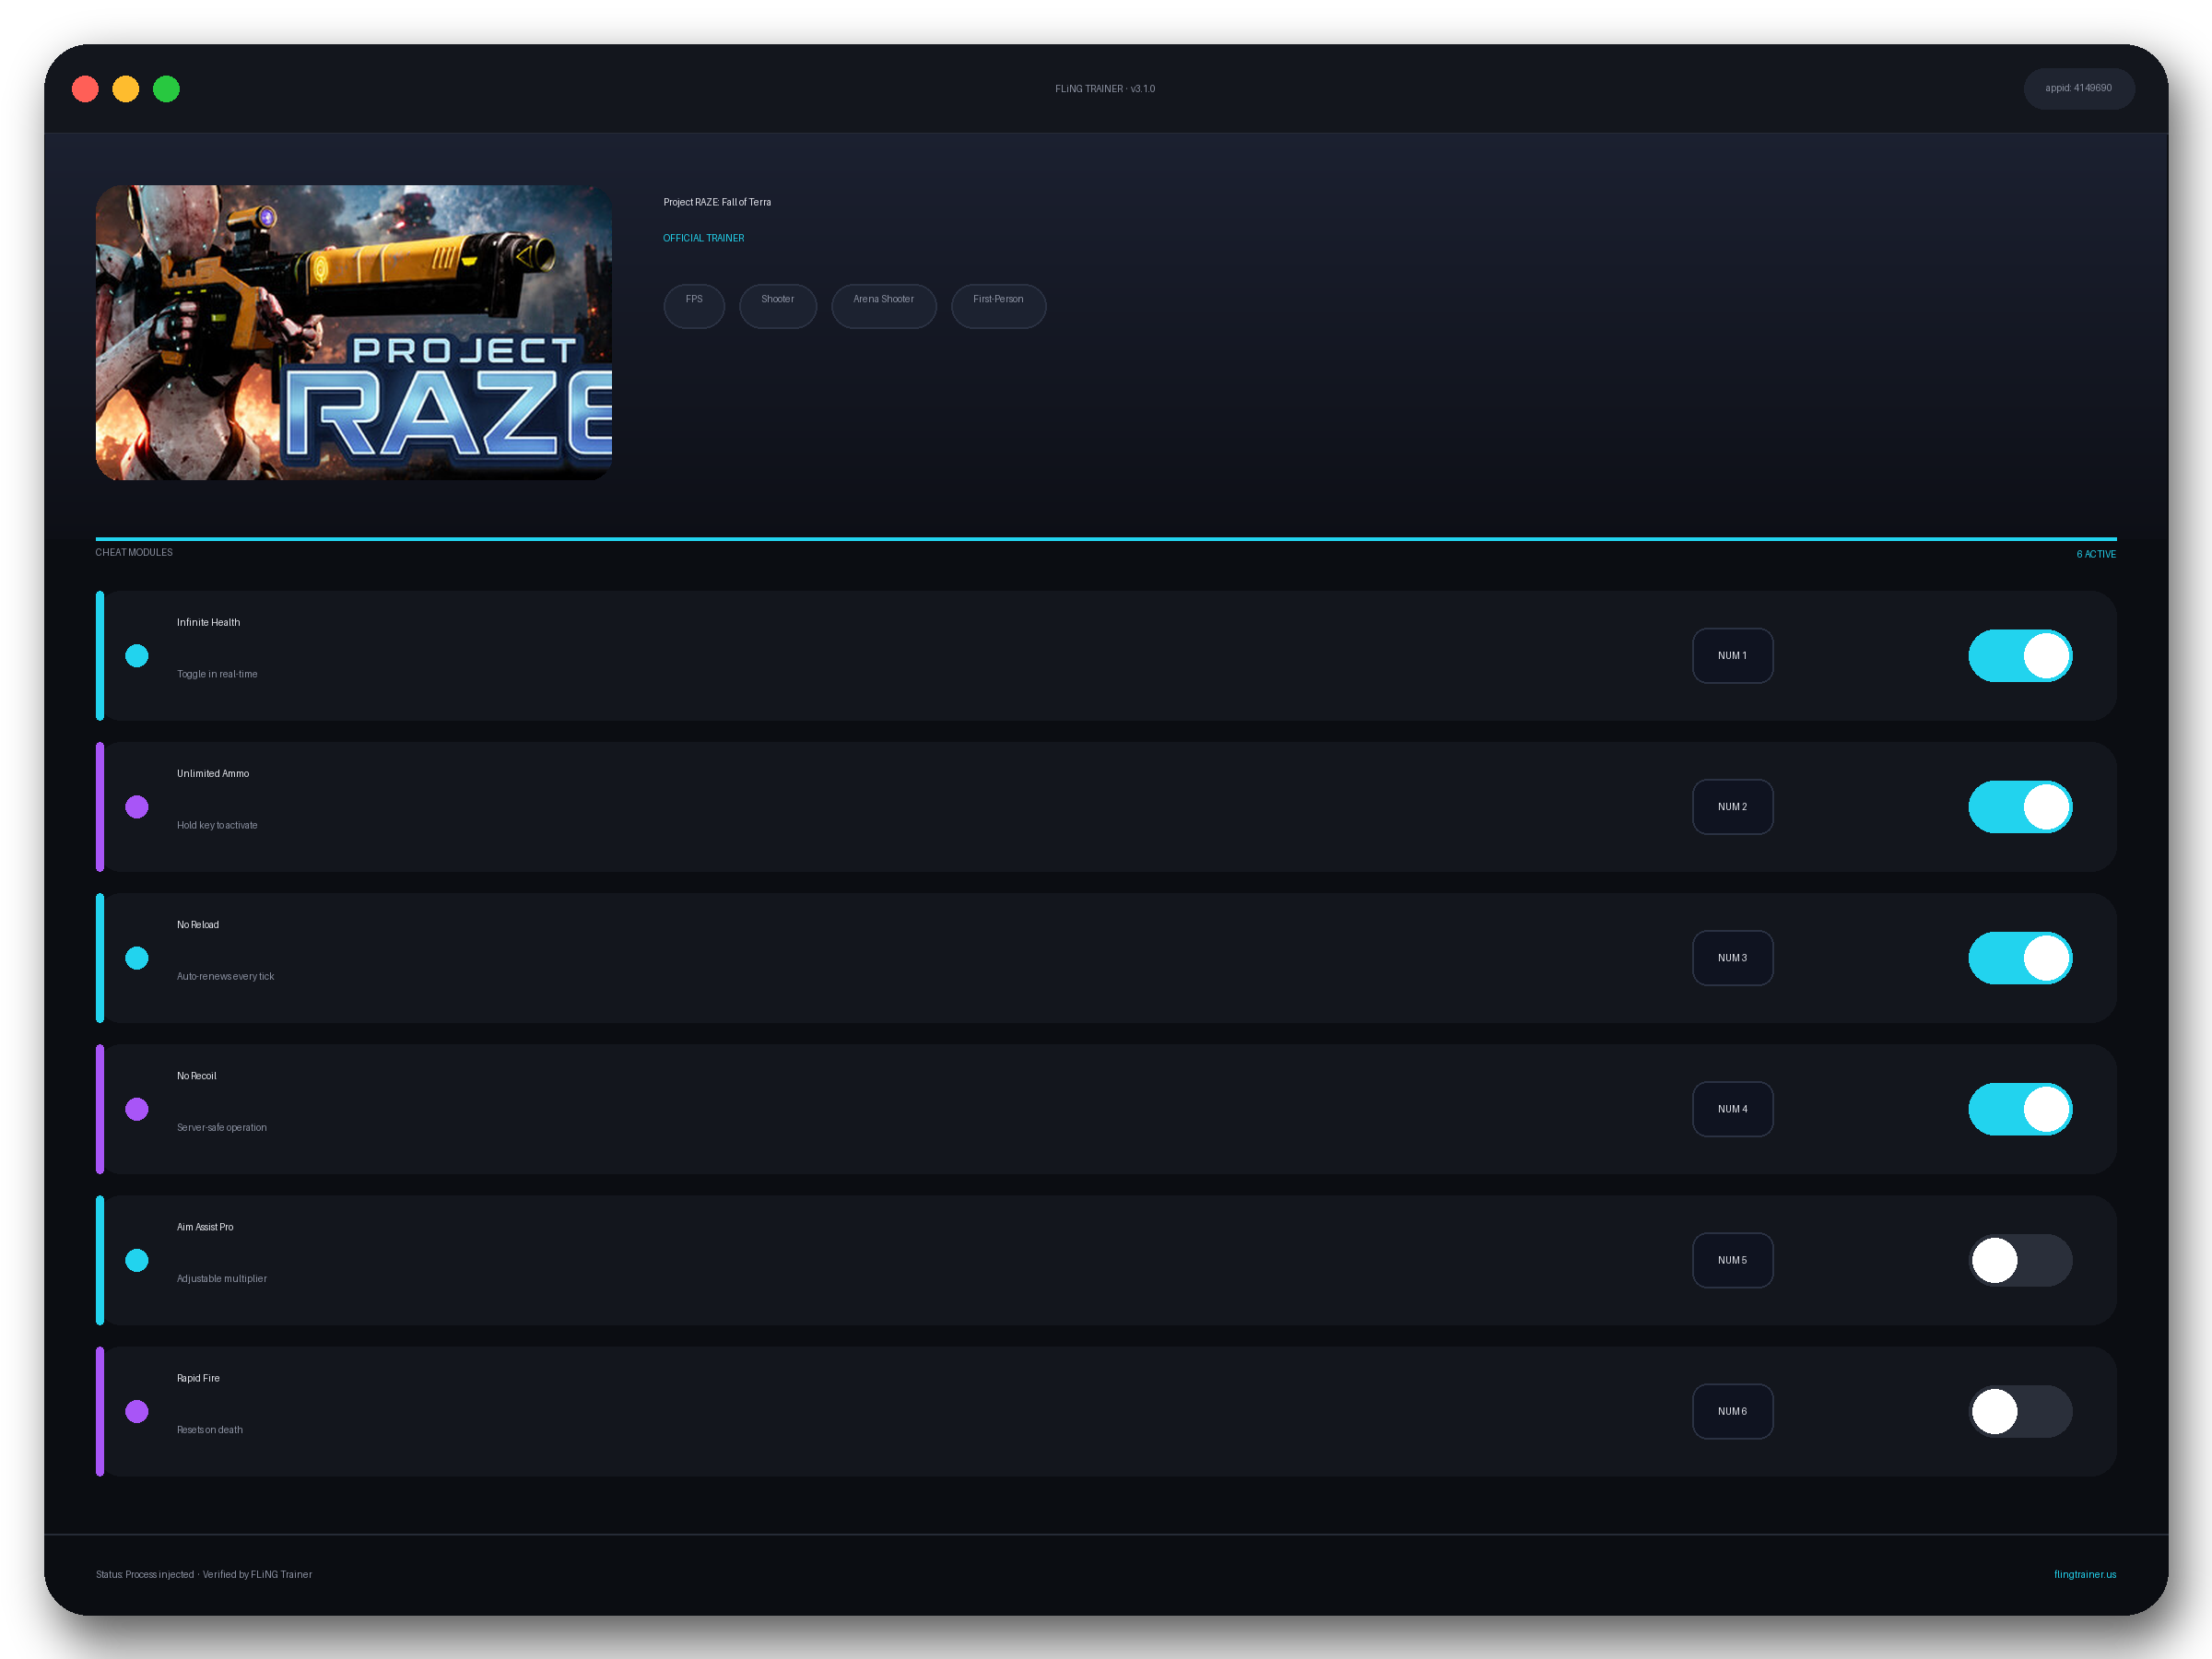
Task: Click the 6 ACTIVE counter
Action: 2095,553
